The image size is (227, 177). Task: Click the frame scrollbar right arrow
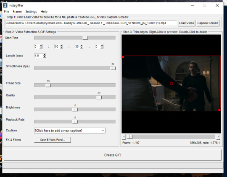[218, 137]
